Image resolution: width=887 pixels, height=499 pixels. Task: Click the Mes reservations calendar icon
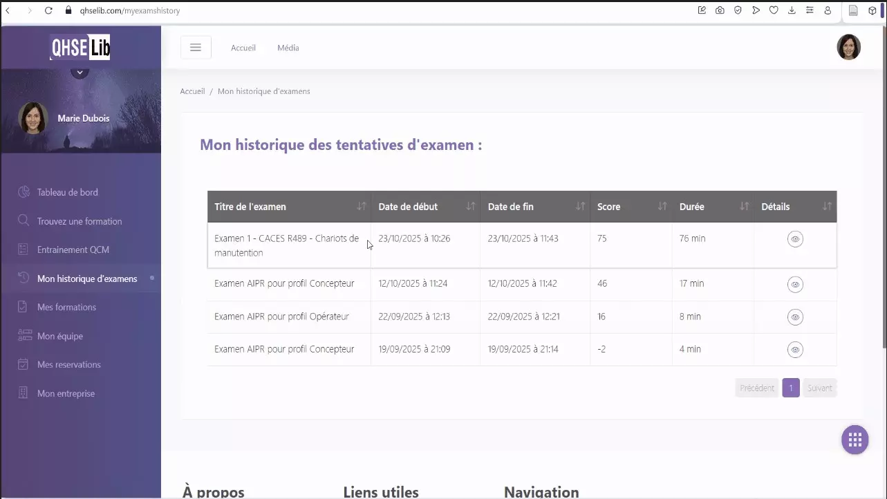[x=24, y=364]
